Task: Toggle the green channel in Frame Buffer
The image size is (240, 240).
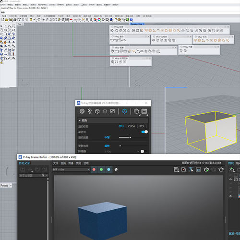Action: (101, 169)
